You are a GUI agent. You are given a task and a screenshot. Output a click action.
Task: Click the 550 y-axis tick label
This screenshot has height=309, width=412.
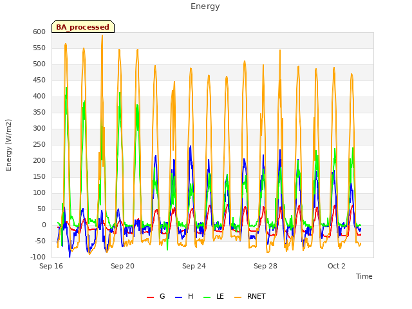click(x=39, y=48)
